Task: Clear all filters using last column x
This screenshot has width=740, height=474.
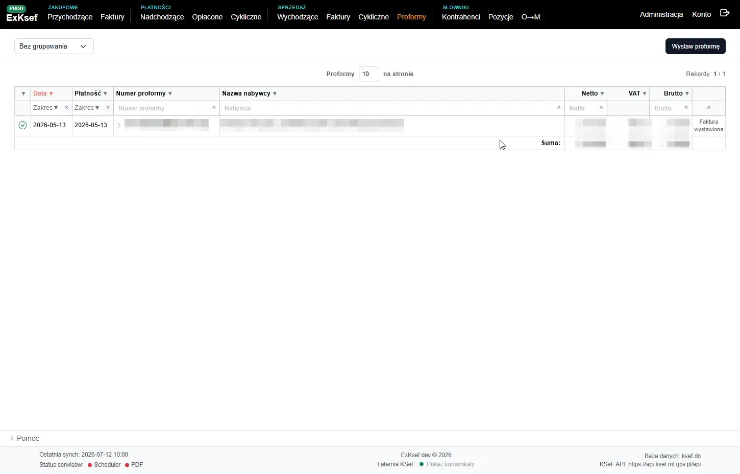Action: [709, 108]
